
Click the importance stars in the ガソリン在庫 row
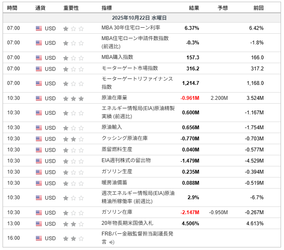click(x=73, y=212)
